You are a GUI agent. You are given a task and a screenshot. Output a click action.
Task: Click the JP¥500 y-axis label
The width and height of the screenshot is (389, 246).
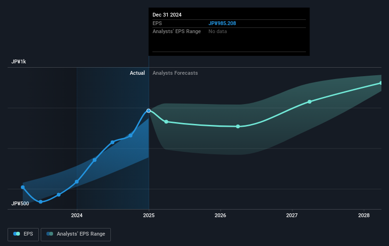pyautogui.click(x=20, y=203)
